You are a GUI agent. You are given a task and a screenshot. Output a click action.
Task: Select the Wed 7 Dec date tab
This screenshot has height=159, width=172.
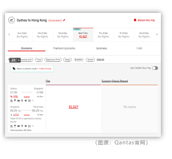83,35
